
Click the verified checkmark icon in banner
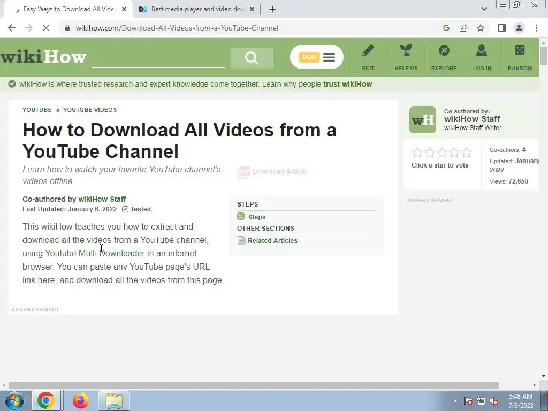point(12,84)
